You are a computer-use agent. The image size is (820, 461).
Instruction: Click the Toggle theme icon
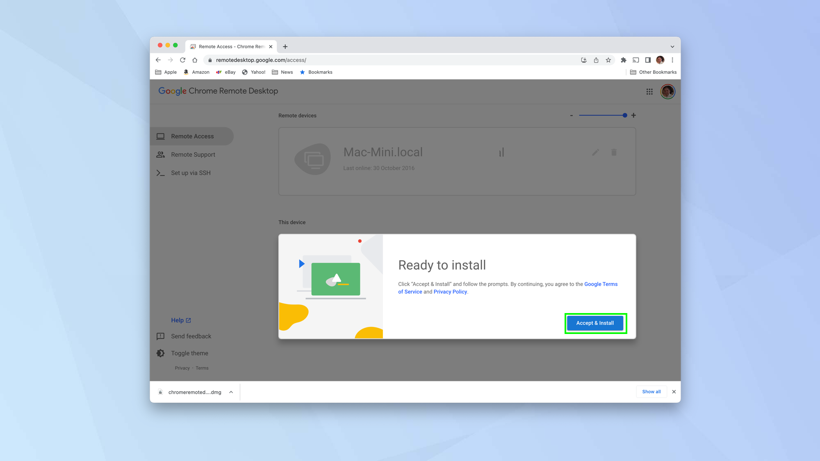point(160,353)
